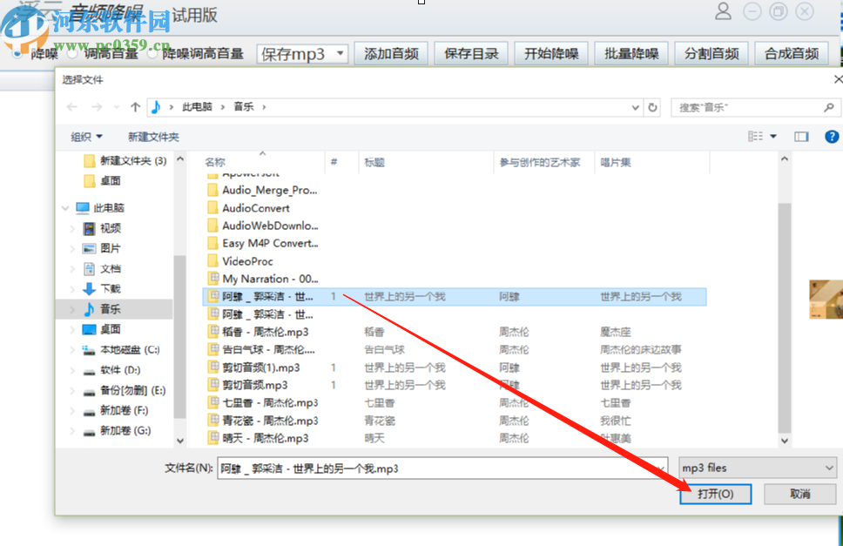The width and height of the screenshot is (843, 546).
Task: Sort by the 标题 column header
Action: pyautogui.click(x=374, y=162)
